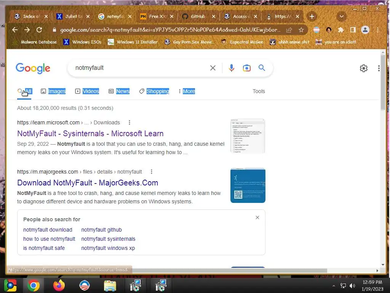Screen dimensions: 390x293
Task: Expand the tab search dropdown arrow
Action: (342, 17)
